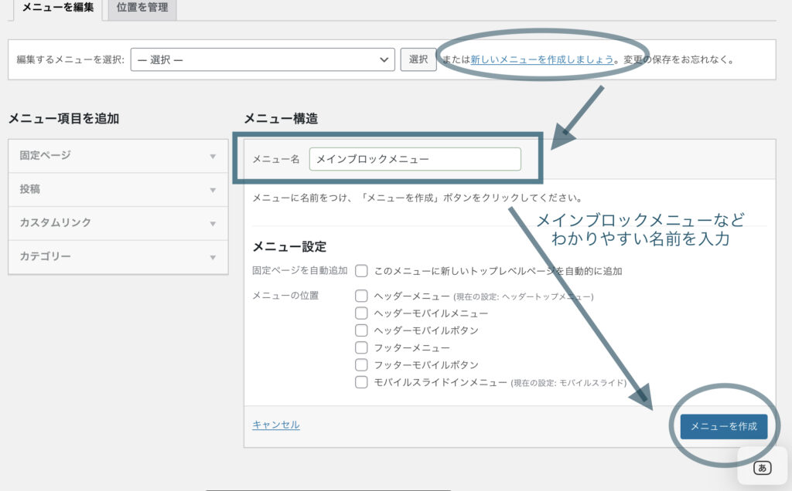The image size is (792, 491).
Task: Select the フッターメニュー checkbox
Action: coord(361,348)
